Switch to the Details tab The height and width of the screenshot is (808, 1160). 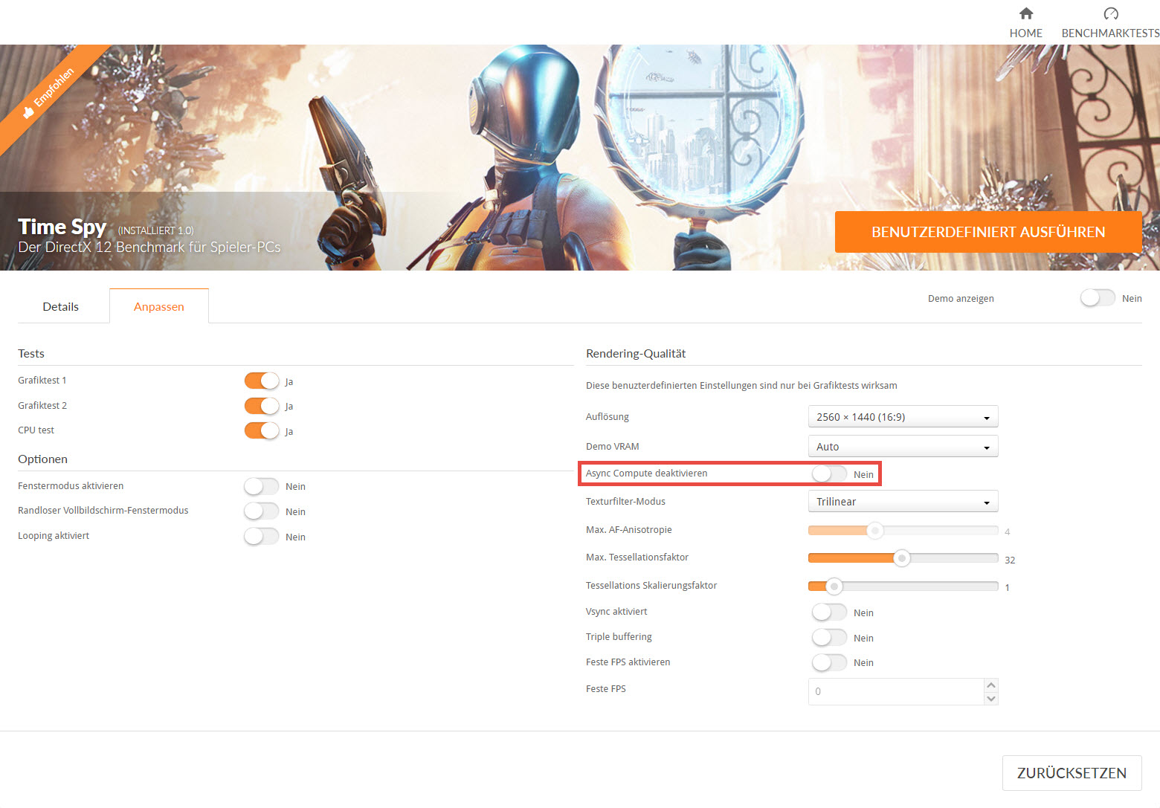point(61,306)
